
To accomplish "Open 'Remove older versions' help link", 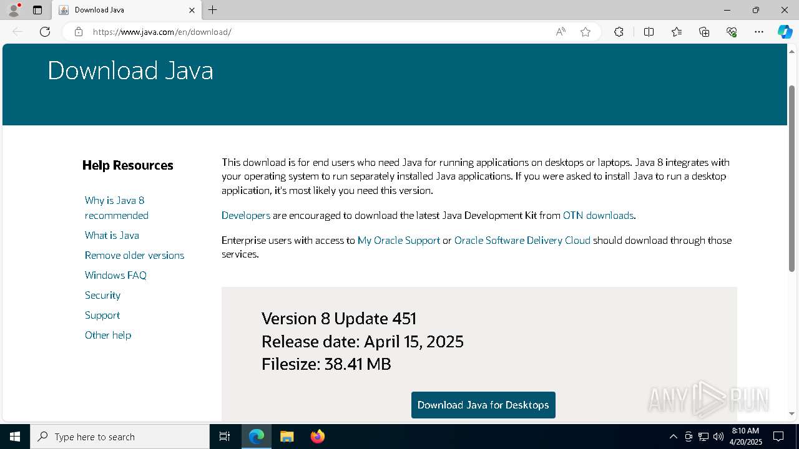I will point(134,255).
